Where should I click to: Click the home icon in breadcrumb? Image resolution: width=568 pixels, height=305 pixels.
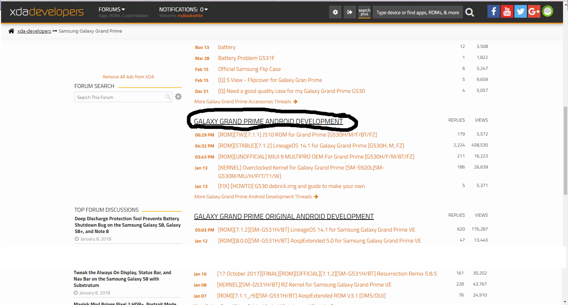(x=11, y=31)
